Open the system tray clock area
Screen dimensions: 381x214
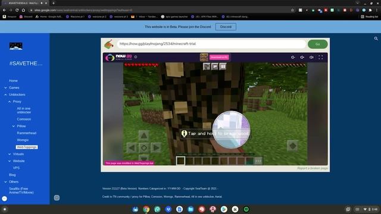(370, 209)
